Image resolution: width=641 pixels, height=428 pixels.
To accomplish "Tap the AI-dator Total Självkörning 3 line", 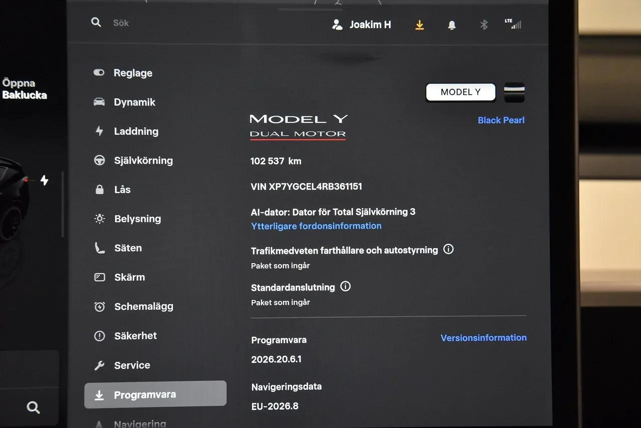I will tap(333, 212).
